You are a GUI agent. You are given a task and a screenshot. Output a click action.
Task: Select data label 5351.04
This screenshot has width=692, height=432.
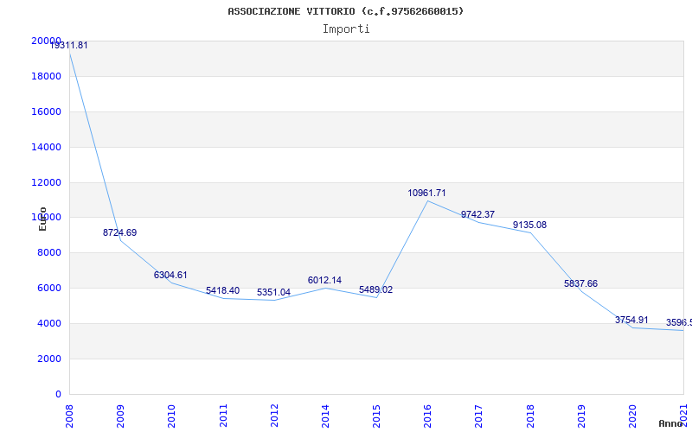click(x=273, y=292)
